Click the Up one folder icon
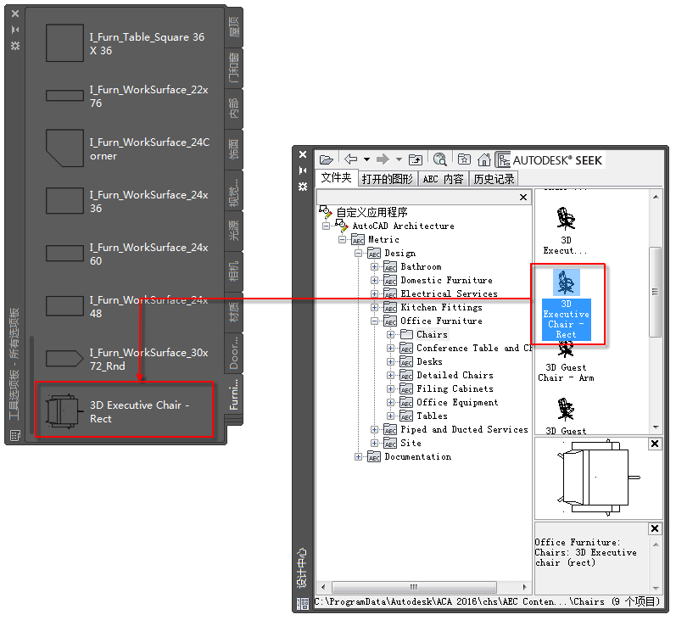 pos(416,160)
